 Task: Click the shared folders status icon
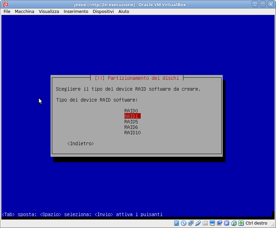pyautogui.click(x=205, y=223)
